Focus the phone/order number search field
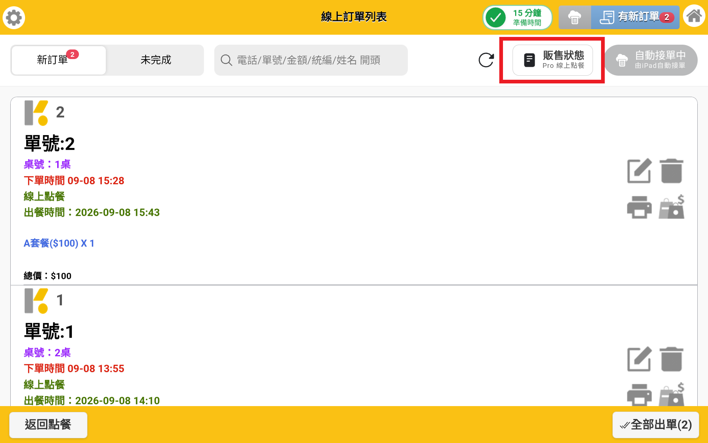 click(x=311, y=60)
